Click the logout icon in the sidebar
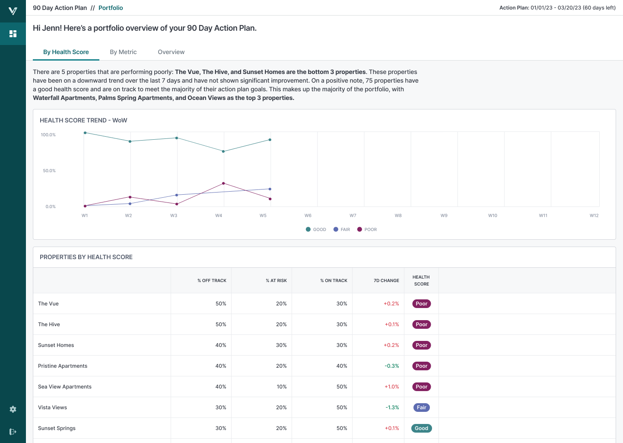This screenshot has width=623, height=443. [13, 432]
